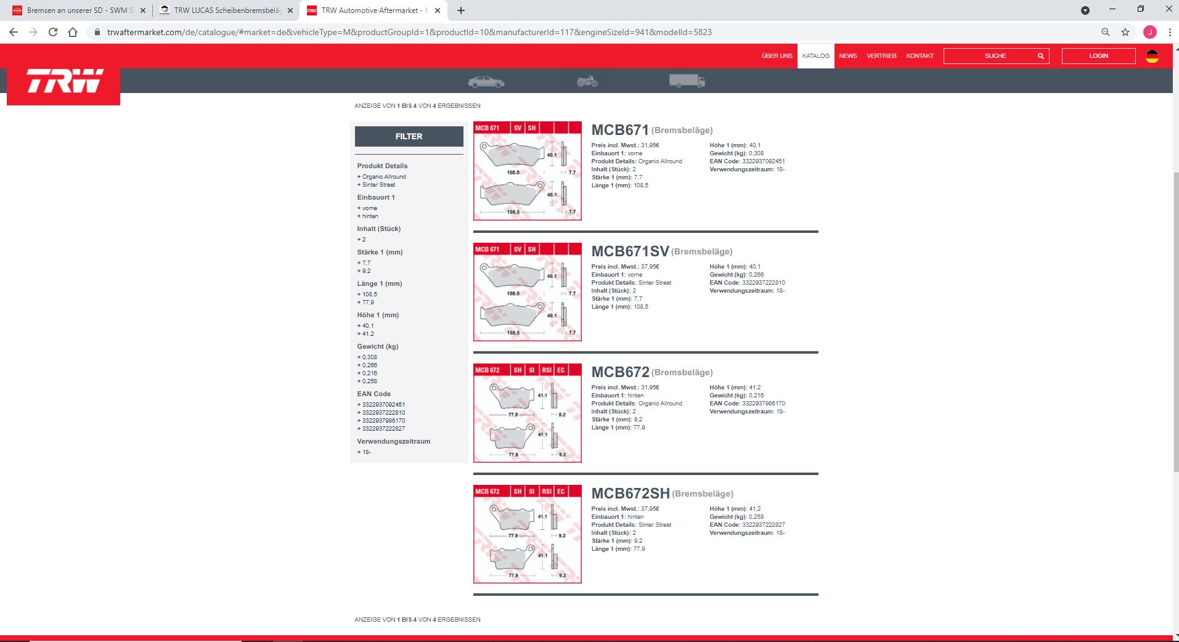Select the car vehicle type icon

point(486,81)
